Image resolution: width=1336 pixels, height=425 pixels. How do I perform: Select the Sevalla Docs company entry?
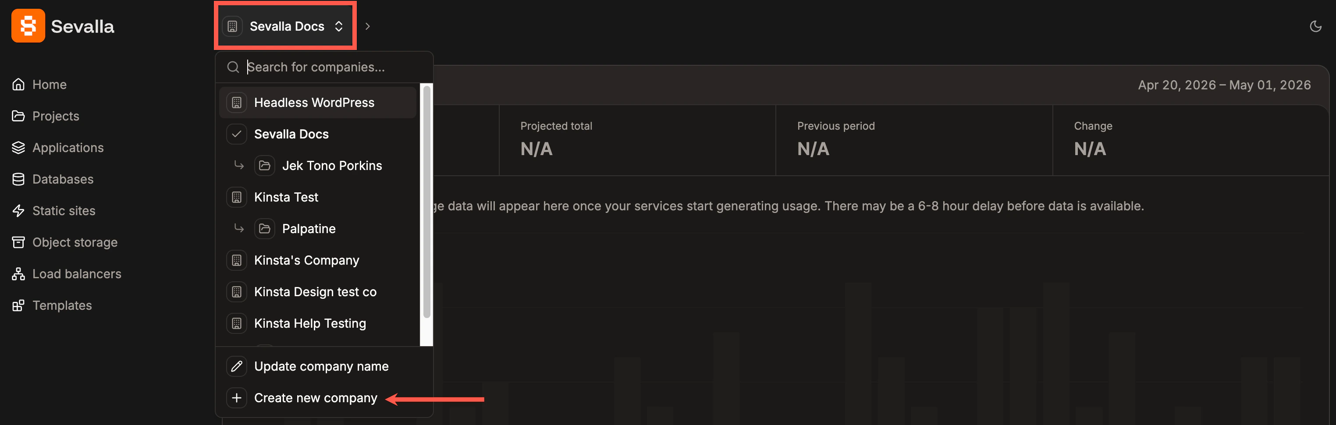[x=317, y=134]
